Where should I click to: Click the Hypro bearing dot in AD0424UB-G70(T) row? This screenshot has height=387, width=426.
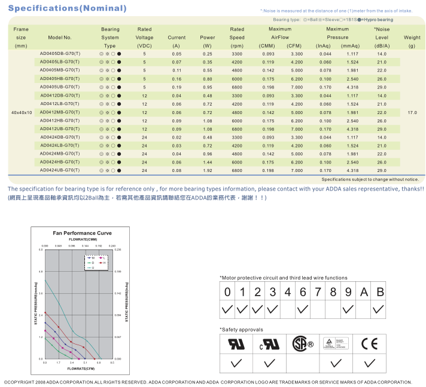pyautogui.click(x=119, y=171)
